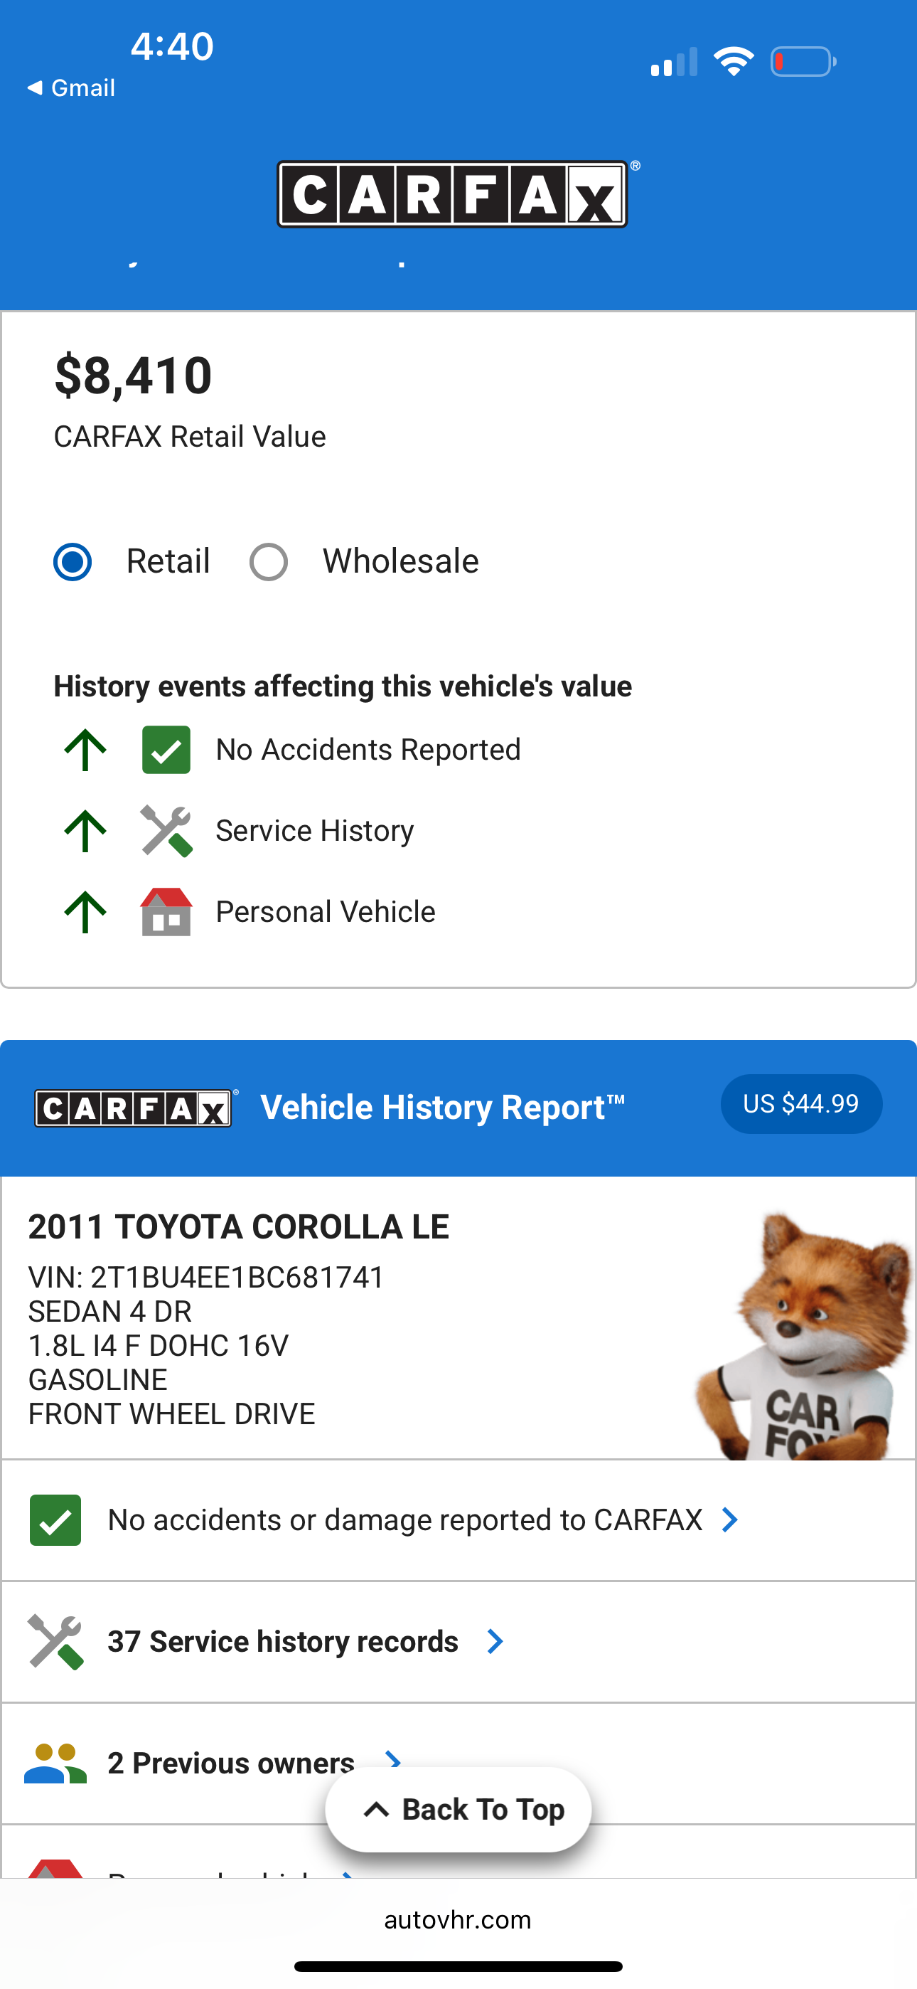Tap the previous owners people icon
The image size is (917, 1989).
55,1763
